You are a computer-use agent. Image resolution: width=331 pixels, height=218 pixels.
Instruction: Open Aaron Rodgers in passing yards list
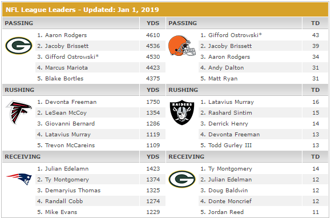pos(66,35)
